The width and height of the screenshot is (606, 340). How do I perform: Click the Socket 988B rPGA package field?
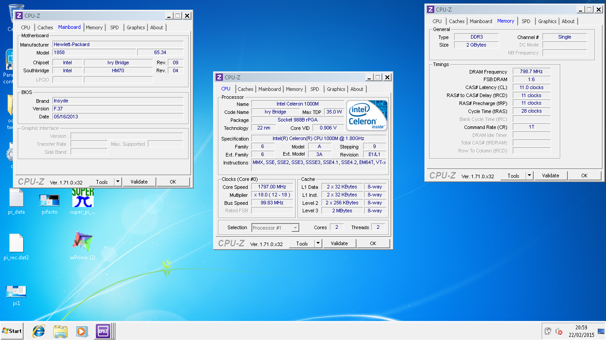point(297,120)
